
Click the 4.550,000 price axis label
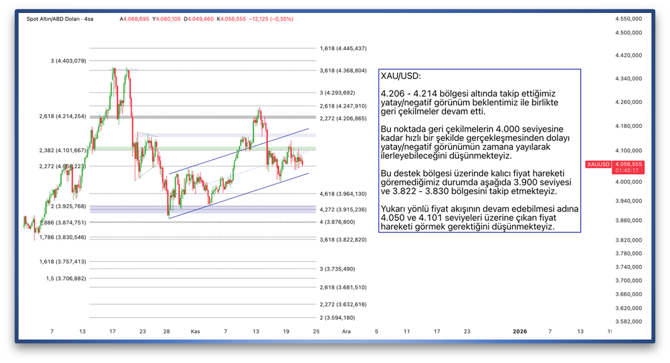pyautogui.click(x=628, y=19)
